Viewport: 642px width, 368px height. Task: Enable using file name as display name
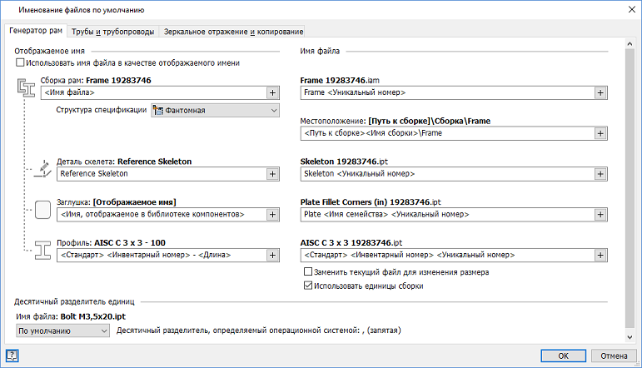coord(20,62)
